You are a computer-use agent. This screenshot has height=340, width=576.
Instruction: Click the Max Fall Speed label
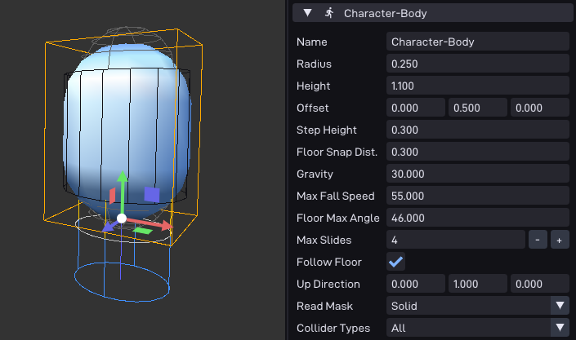click(336, 196)
